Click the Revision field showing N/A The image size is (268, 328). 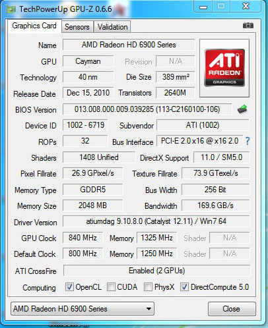point(176,61)
